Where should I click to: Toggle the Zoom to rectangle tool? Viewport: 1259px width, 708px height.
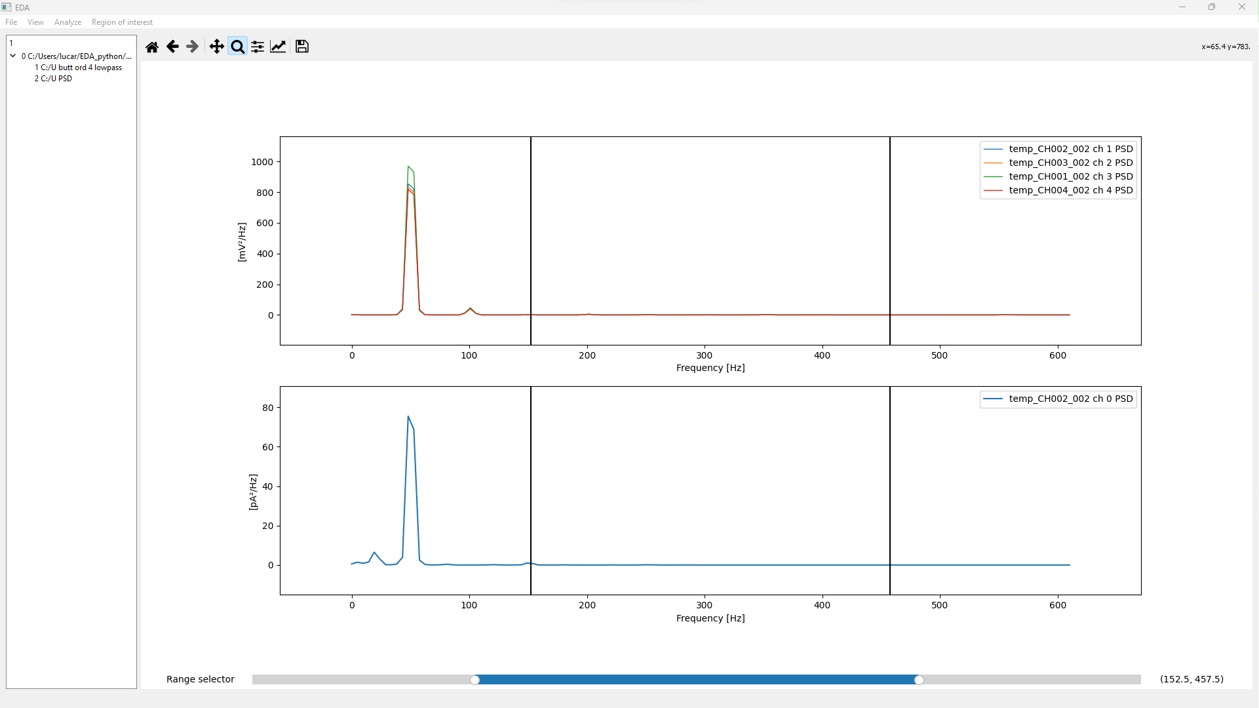(x=237, y=47)
